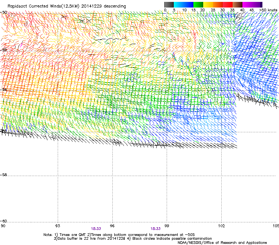Click the gray 0-5 knots legend segment
Screen dimensions: 279x245
tap(169, 5)
